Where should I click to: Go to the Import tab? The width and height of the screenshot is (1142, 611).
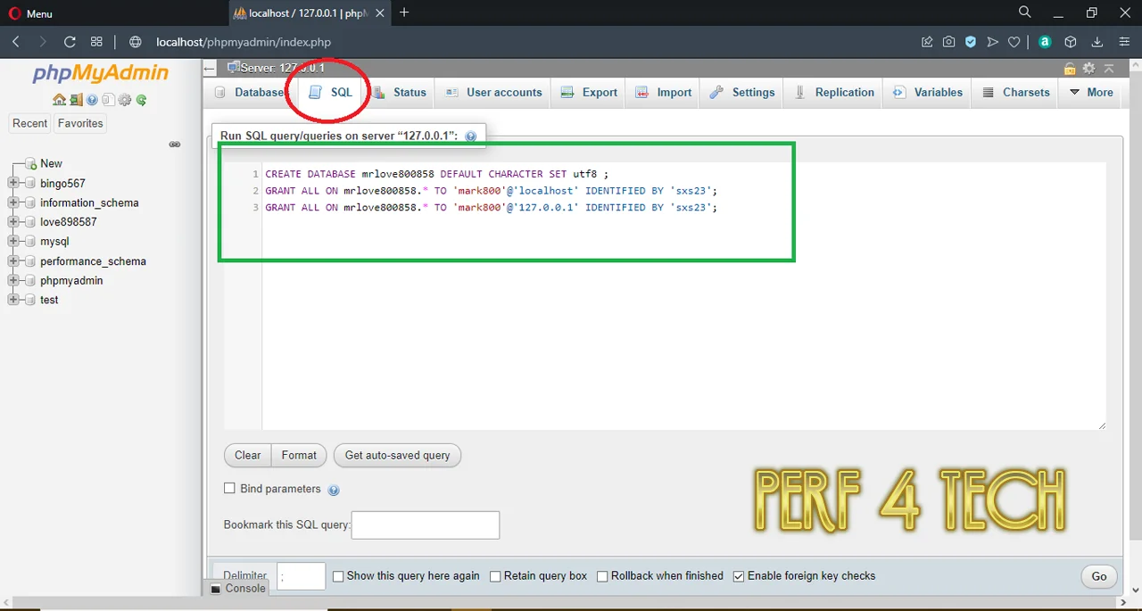coord(664,92)
